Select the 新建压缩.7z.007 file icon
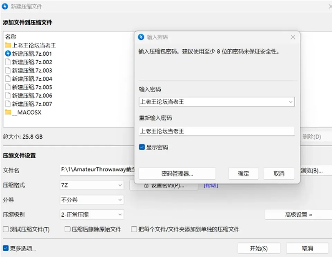This screenshot has height=257, width=332. tap(8, 104)
